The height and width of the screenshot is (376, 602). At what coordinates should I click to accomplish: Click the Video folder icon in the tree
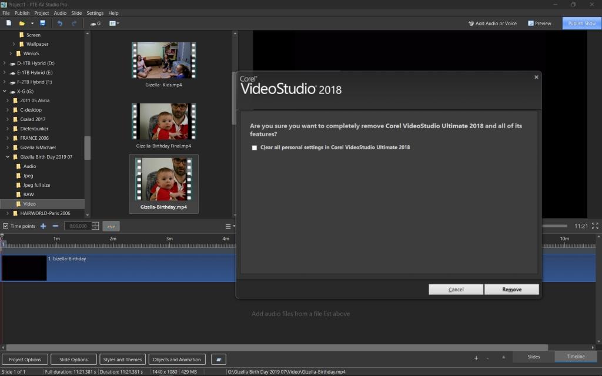pos(18,204)
